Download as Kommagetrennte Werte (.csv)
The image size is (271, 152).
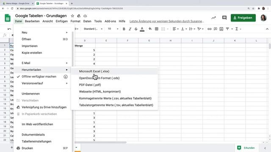pos(114,98)
